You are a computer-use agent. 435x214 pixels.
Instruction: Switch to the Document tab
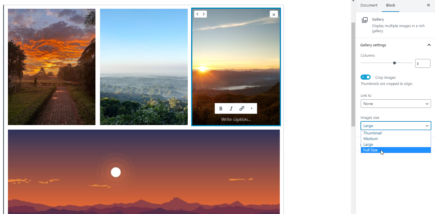[369, 5]
